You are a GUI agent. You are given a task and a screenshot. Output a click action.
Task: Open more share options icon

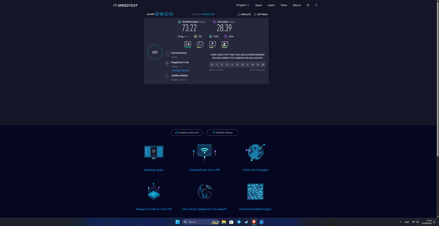coord(171,14)
